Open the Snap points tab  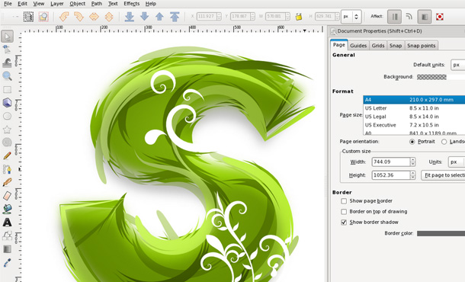[x=422, y=46]
